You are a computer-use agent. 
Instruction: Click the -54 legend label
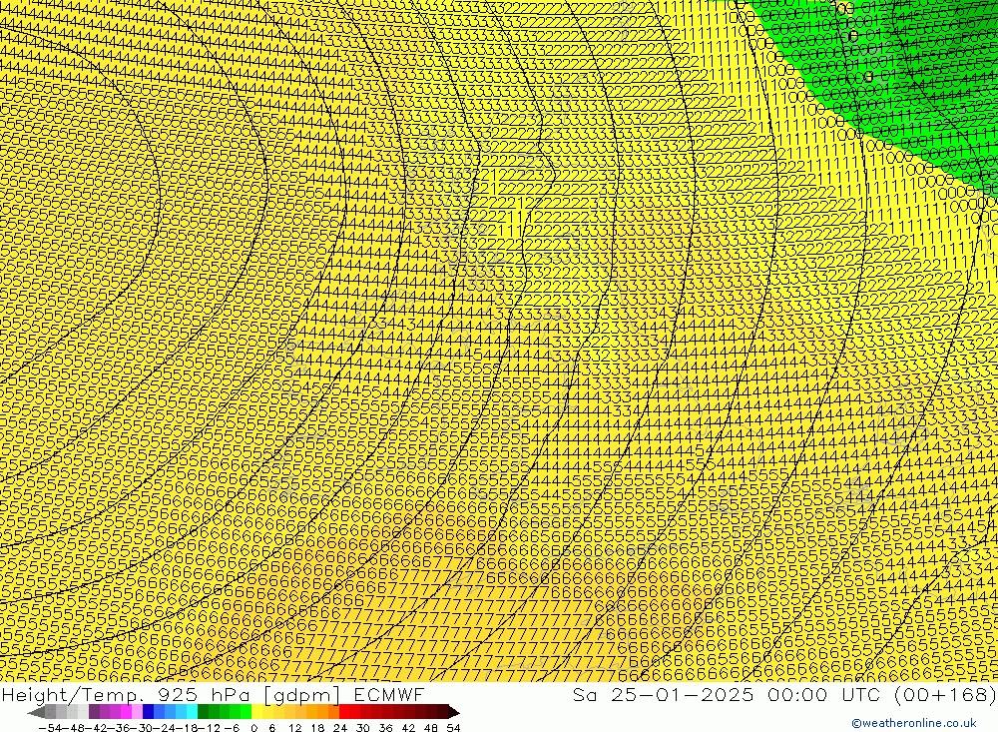pyautogui.click(x=50, y=728)
